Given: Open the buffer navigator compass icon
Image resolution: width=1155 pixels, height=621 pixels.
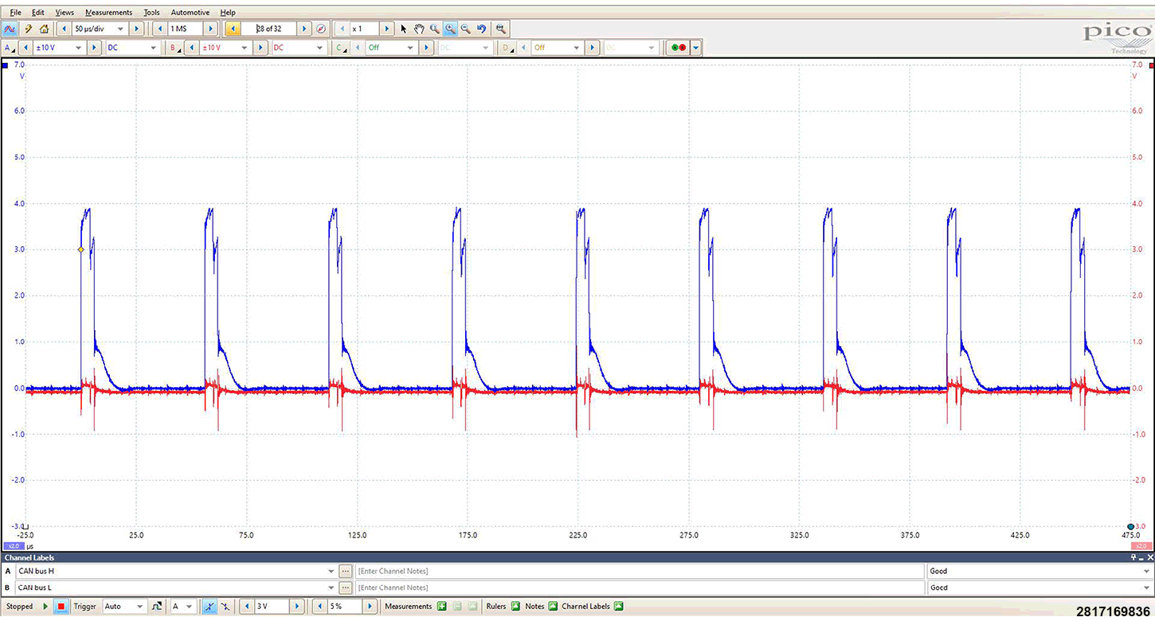Looking at the screenshot, I should click(x=321, y=29).
